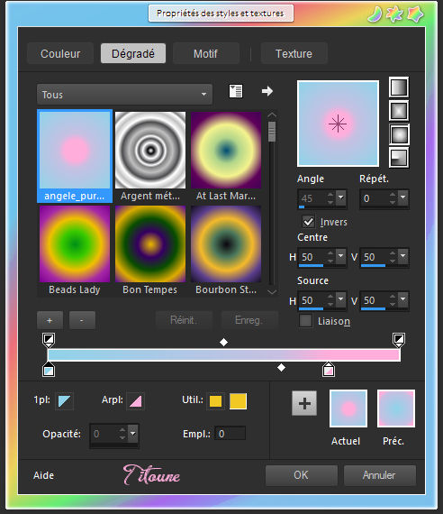Expand the Tous category dropdown
This screenshot has width=443, height=514.
(x=124, y=95)
